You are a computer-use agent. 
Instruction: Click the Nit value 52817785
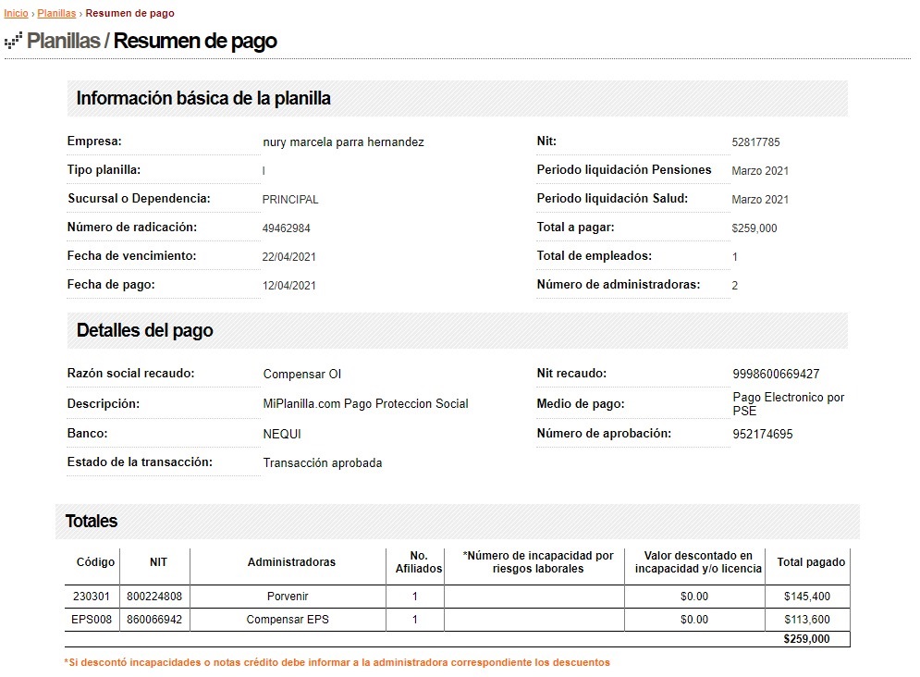pyautogui.click(x=755, y=142)
